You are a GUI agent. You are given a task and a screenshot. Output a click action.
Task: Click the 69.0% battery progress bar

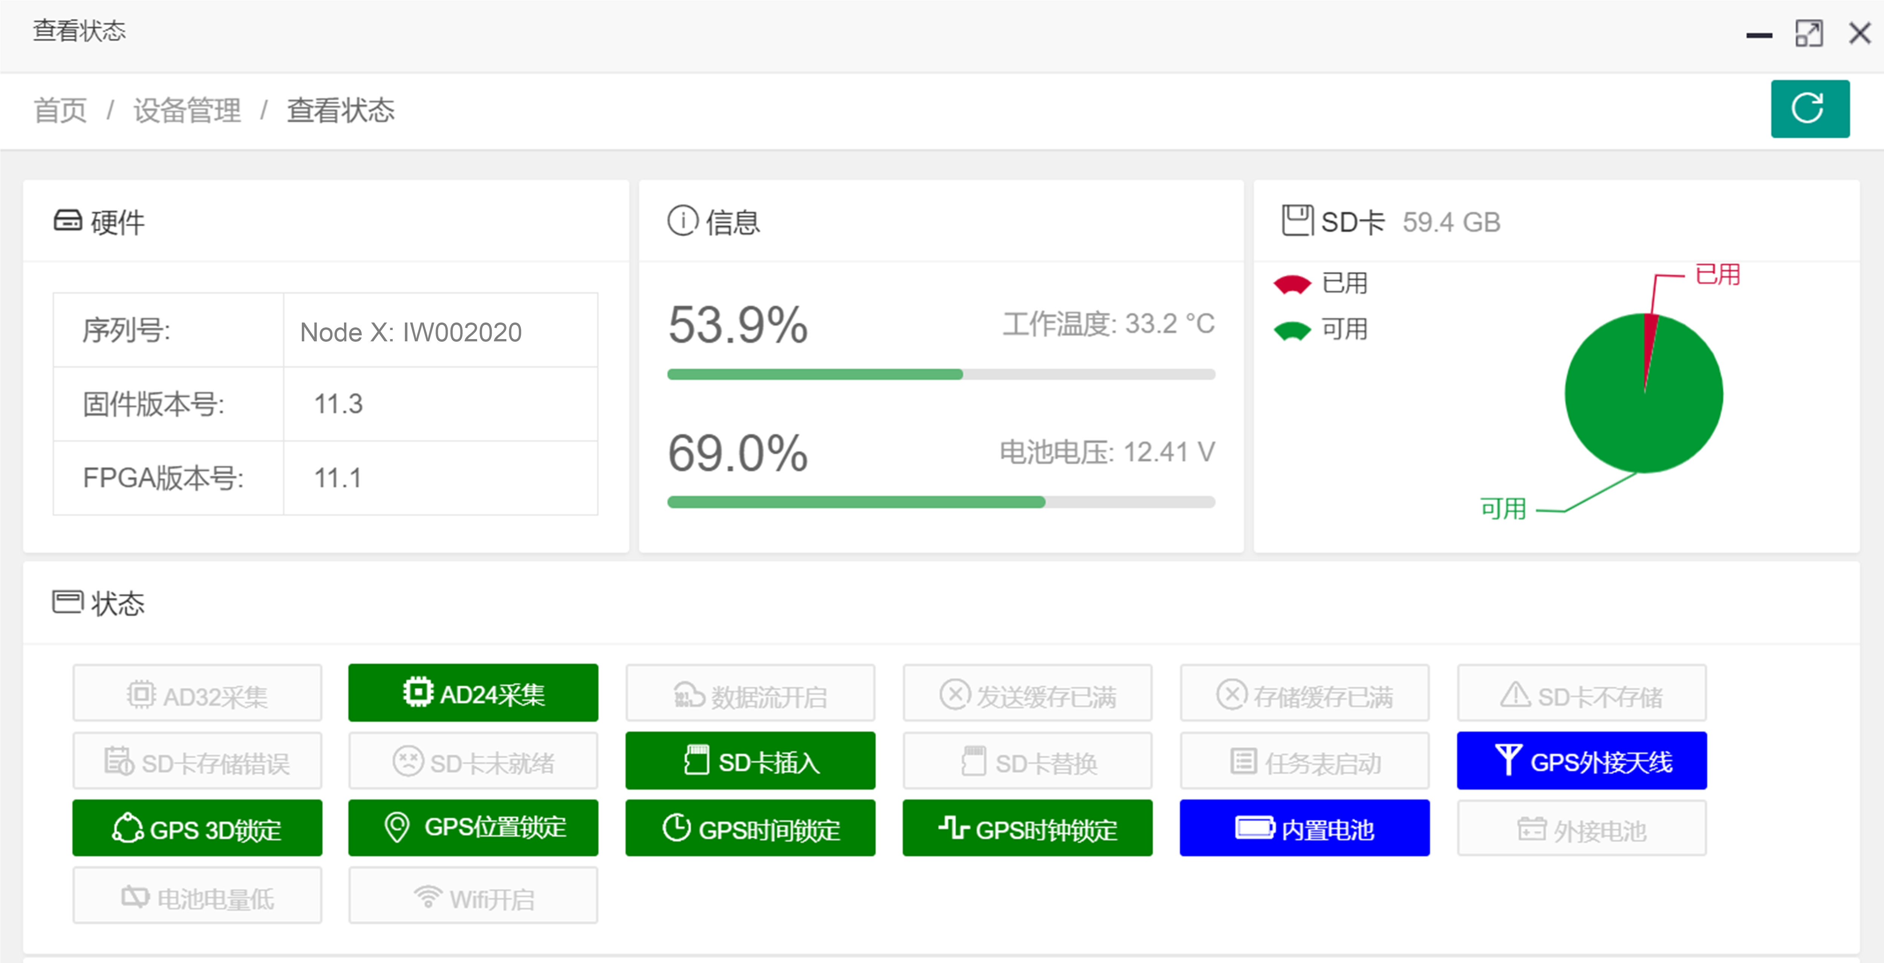(940, 502)
